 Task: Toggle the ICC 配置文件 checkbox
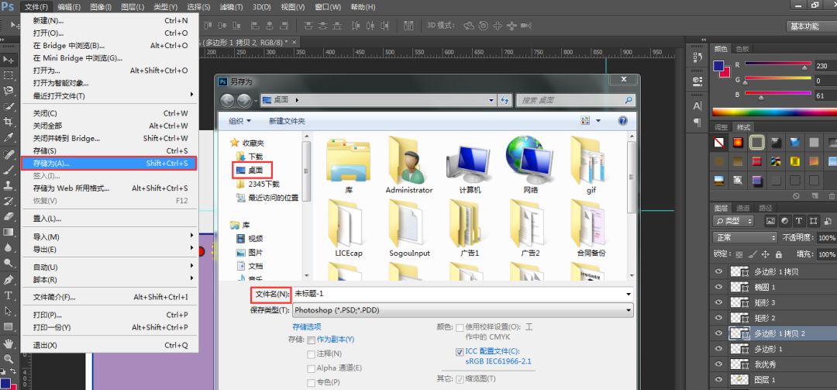click(460, 352)
